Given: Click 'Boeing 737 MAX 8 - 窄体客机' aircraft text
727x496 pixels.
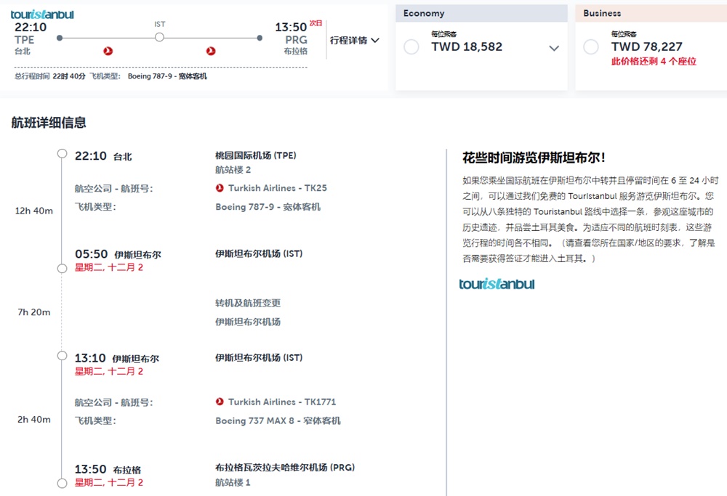Looking at the screenshot, I should [x=278, y=420].
